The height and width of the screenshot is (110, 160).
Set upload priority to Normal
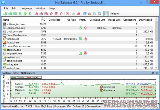click(41, 14)
